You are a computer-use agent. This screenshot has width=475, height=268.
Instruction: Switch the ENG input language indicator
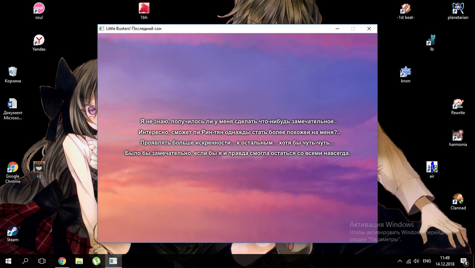(x=427, y=261)
